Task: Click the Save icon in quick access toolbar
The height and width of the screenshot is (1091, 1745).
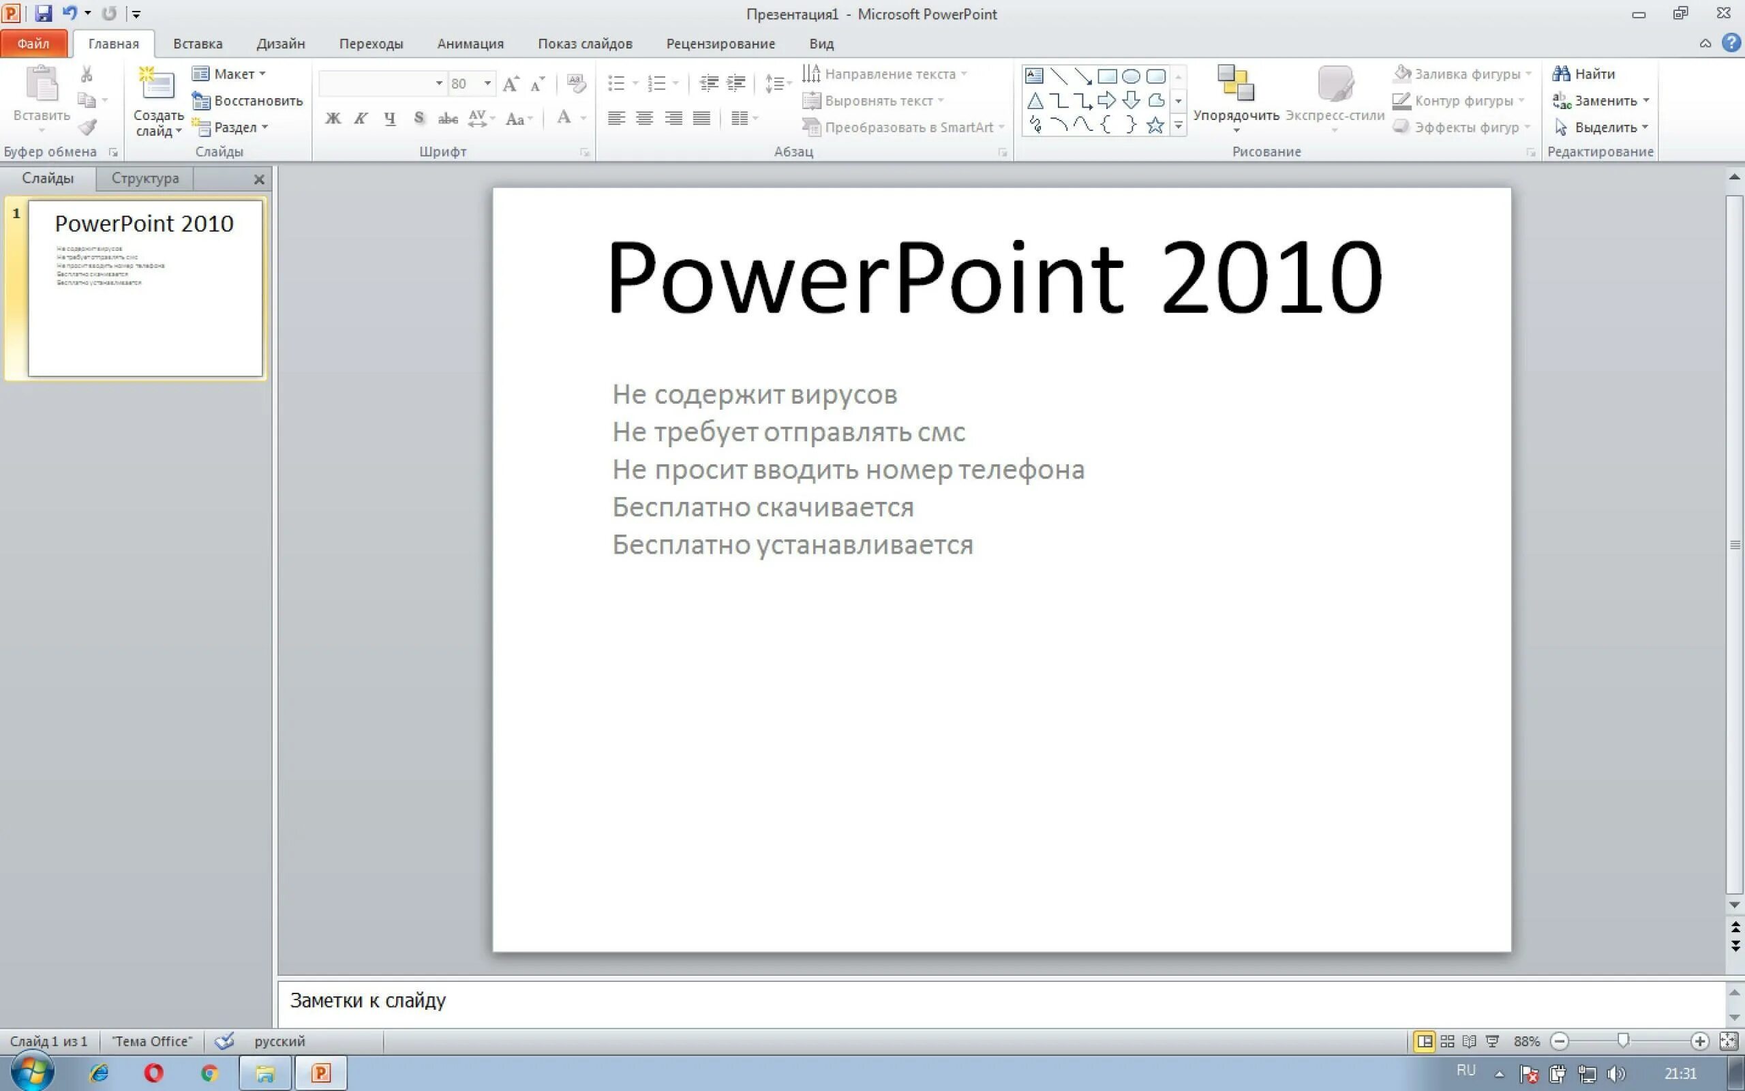Action: 43,13
